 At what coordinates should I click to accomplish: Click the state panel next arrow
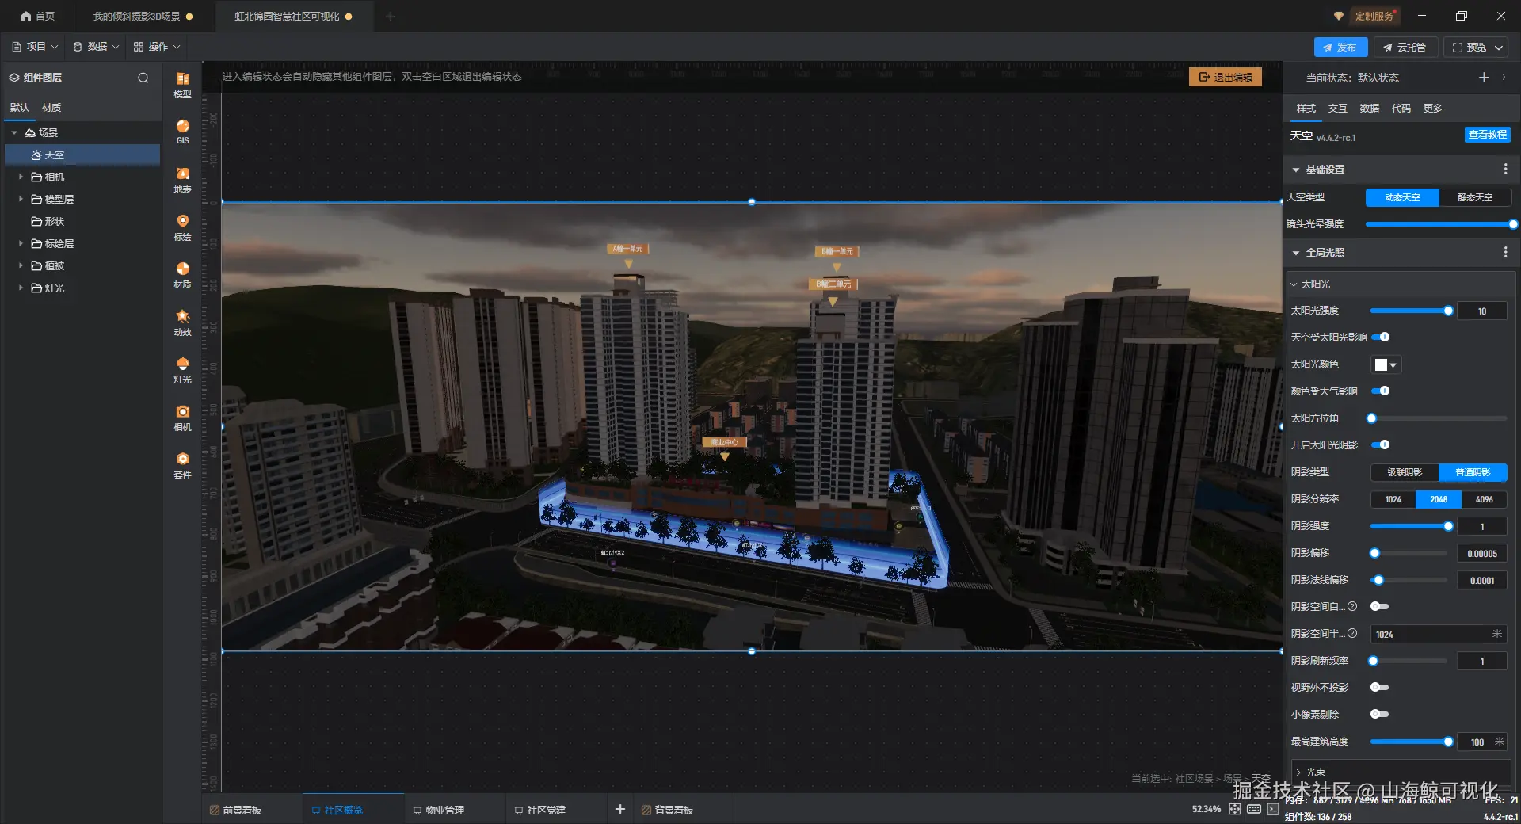[x=1504, y=77]
